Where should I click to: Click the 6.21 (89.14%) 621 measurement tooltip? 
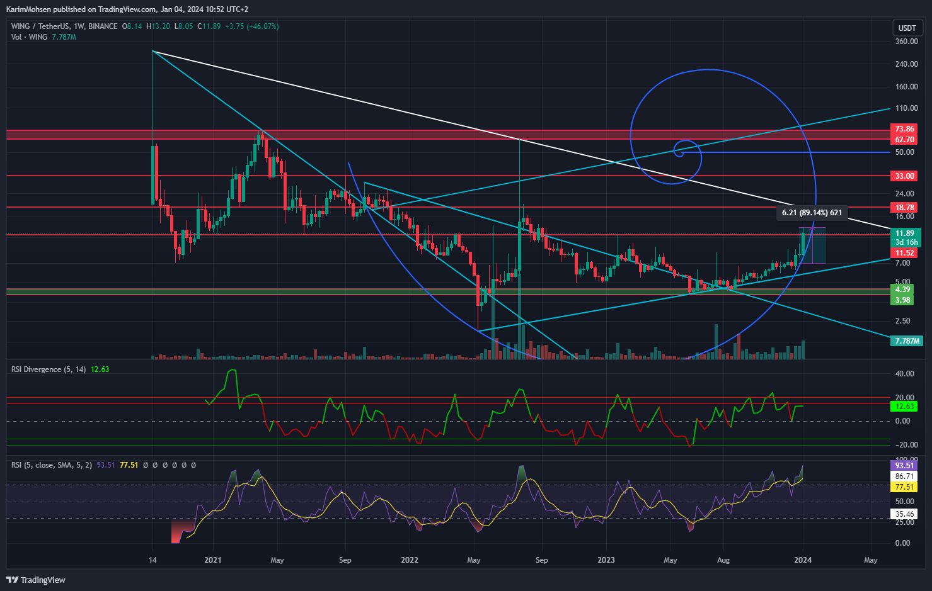coord(812,213)
